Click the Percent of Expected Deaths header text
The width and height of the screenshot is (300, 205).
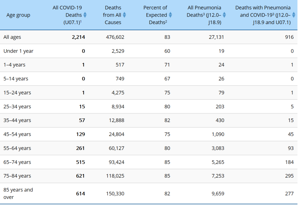(155, 15)
